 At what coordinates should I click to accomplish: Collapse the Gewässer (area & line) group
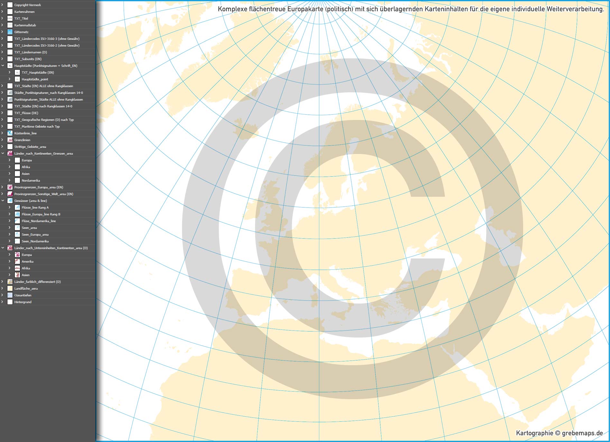click(x=3, y=201)
